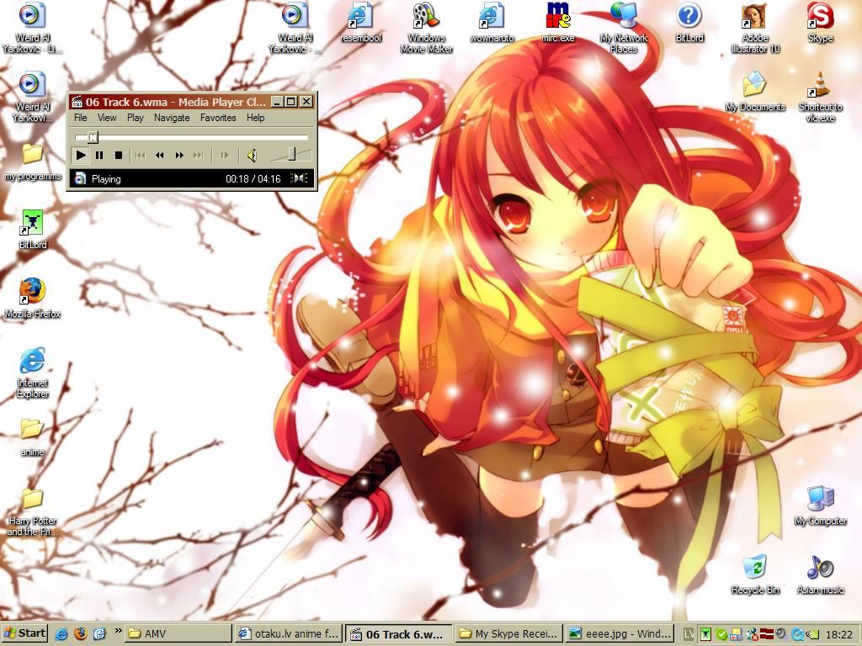
Task: Switch to the otaku.lv anime f... browser window
Action: pos(289,634)
